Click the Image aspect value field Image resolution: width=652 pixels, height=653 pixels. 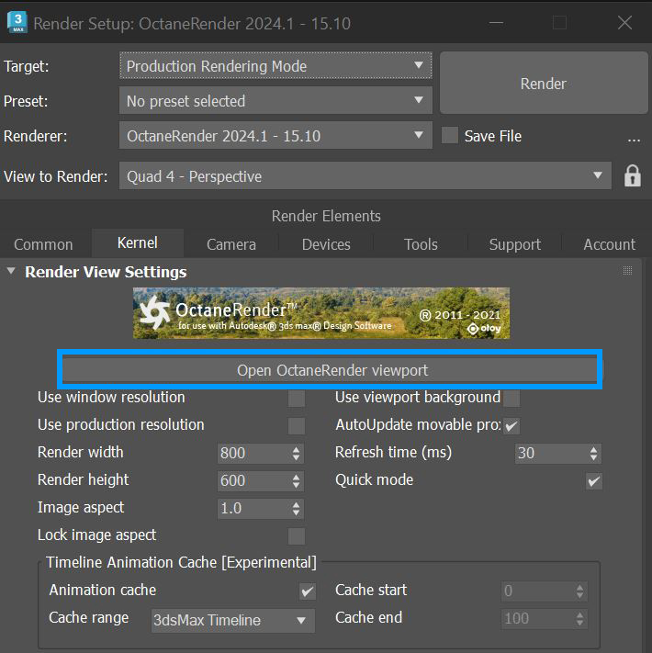[254, 509]
